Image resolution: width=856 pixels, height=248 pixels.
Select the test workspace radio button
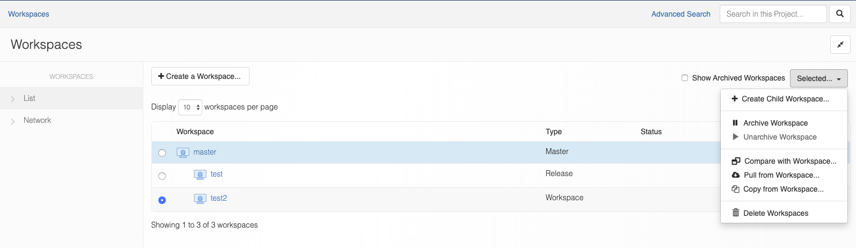pyautogui.click(x=162, y=176)
